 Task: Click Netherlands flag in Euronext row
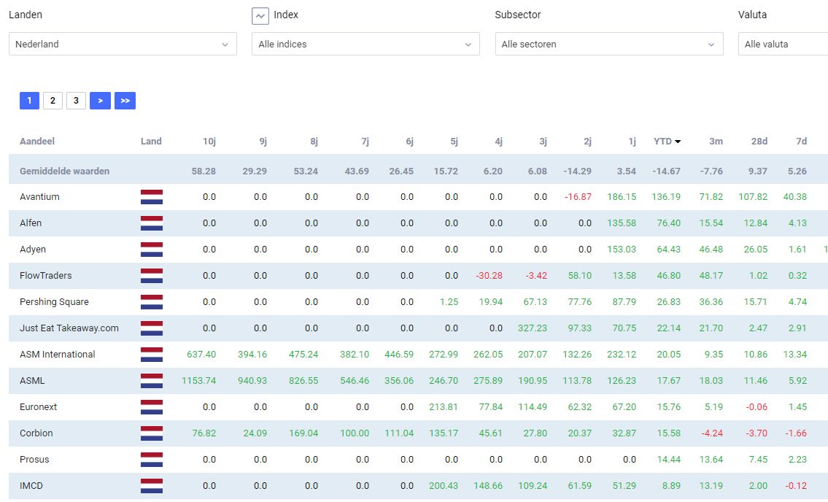coord(152,407)
